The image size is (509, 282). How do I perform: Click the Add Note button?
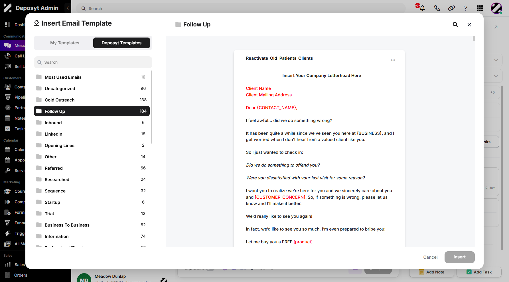[x=431, y=272]
